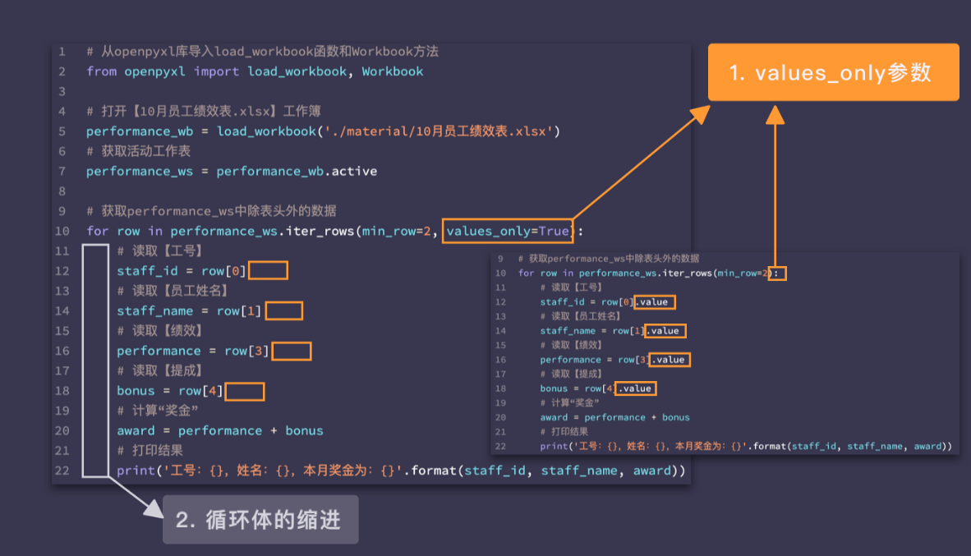
Task: Click 'performance_ws = performance_wb.active' line
Action: tap(232, 171)
